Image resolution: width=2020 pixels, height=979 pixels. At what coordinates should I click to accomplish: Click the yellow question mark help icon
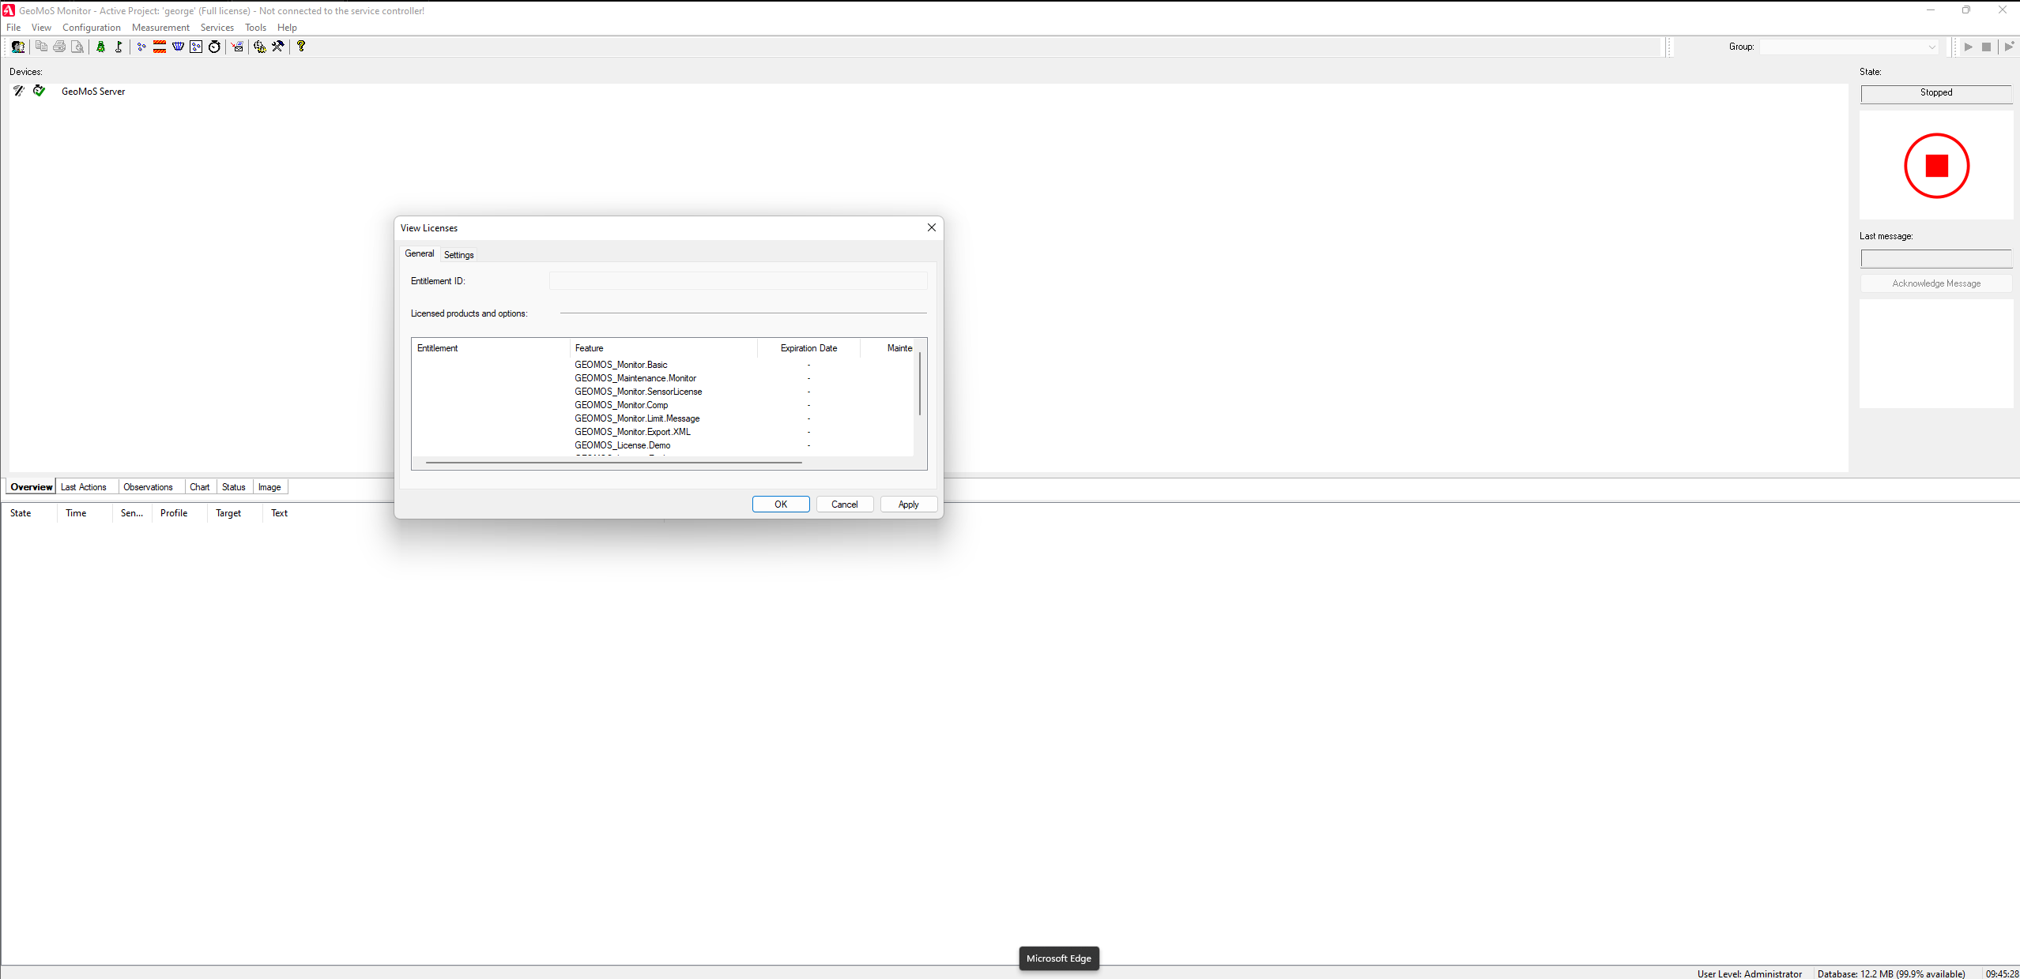[301, 47]
